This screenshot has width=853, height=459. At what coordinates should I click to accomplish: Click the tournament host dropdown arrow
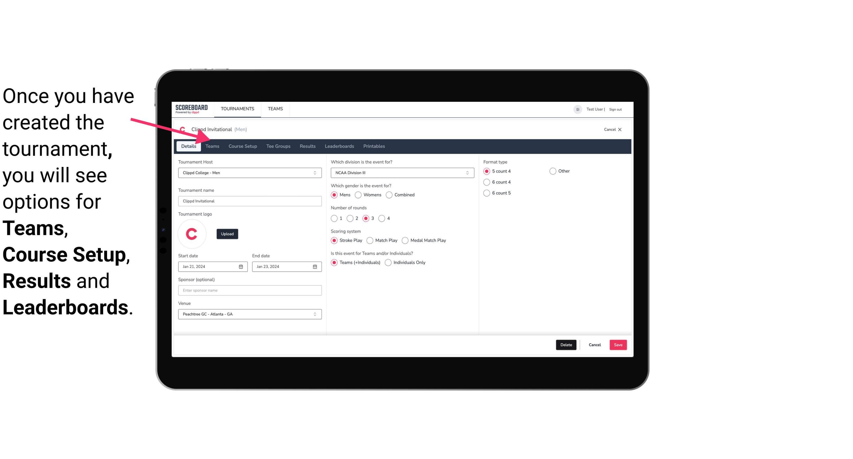coord(315,173)
